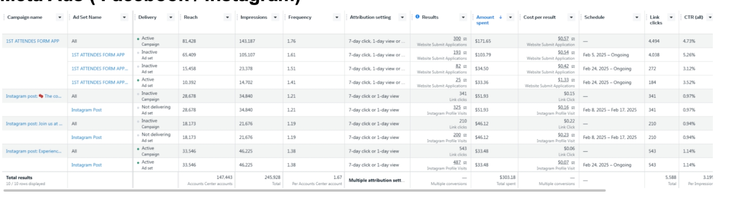Click the Results column header label
Screen dimensions: 733x199
(430, 17)
